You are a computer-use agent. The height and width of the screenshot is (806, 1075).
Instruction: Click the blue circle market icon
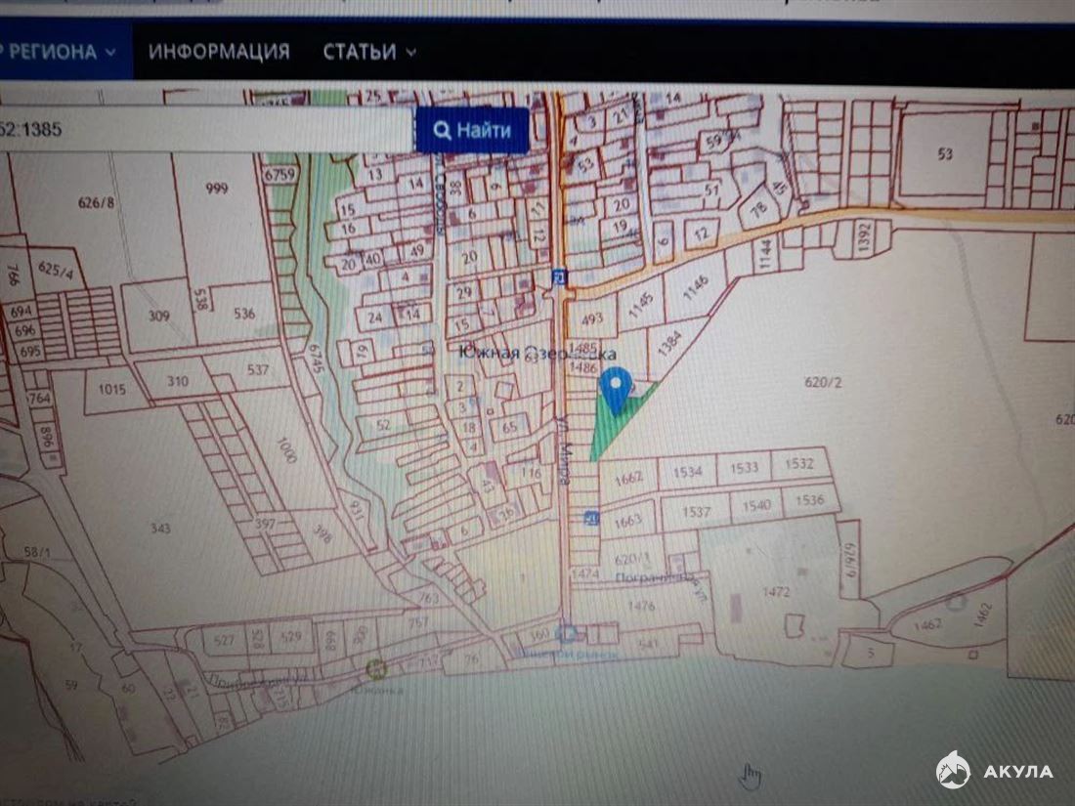(566, 634)
